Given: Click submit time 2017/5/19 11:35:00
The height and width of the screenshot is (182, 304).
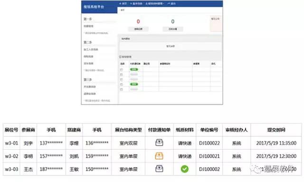Looking at the screenshot, I should [x=276, y=143].
